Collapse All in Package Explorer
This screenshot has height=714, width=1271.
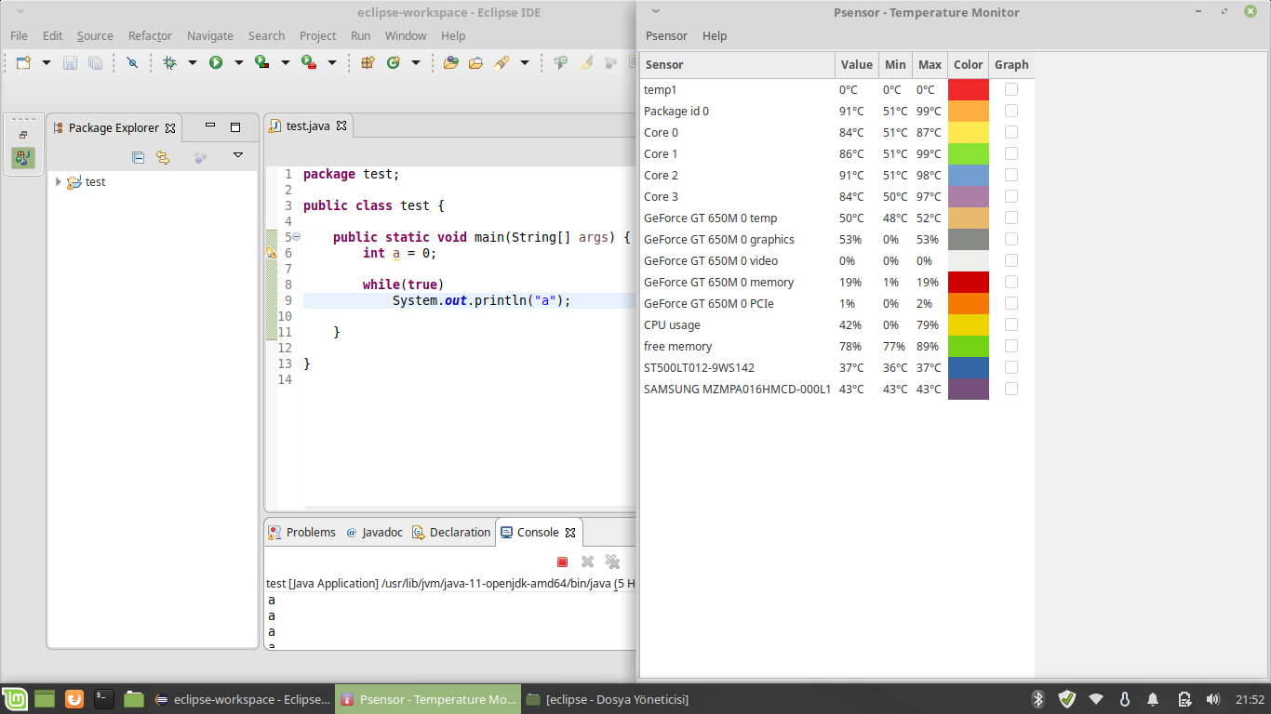pyautogui.click(x=138, y=157)
